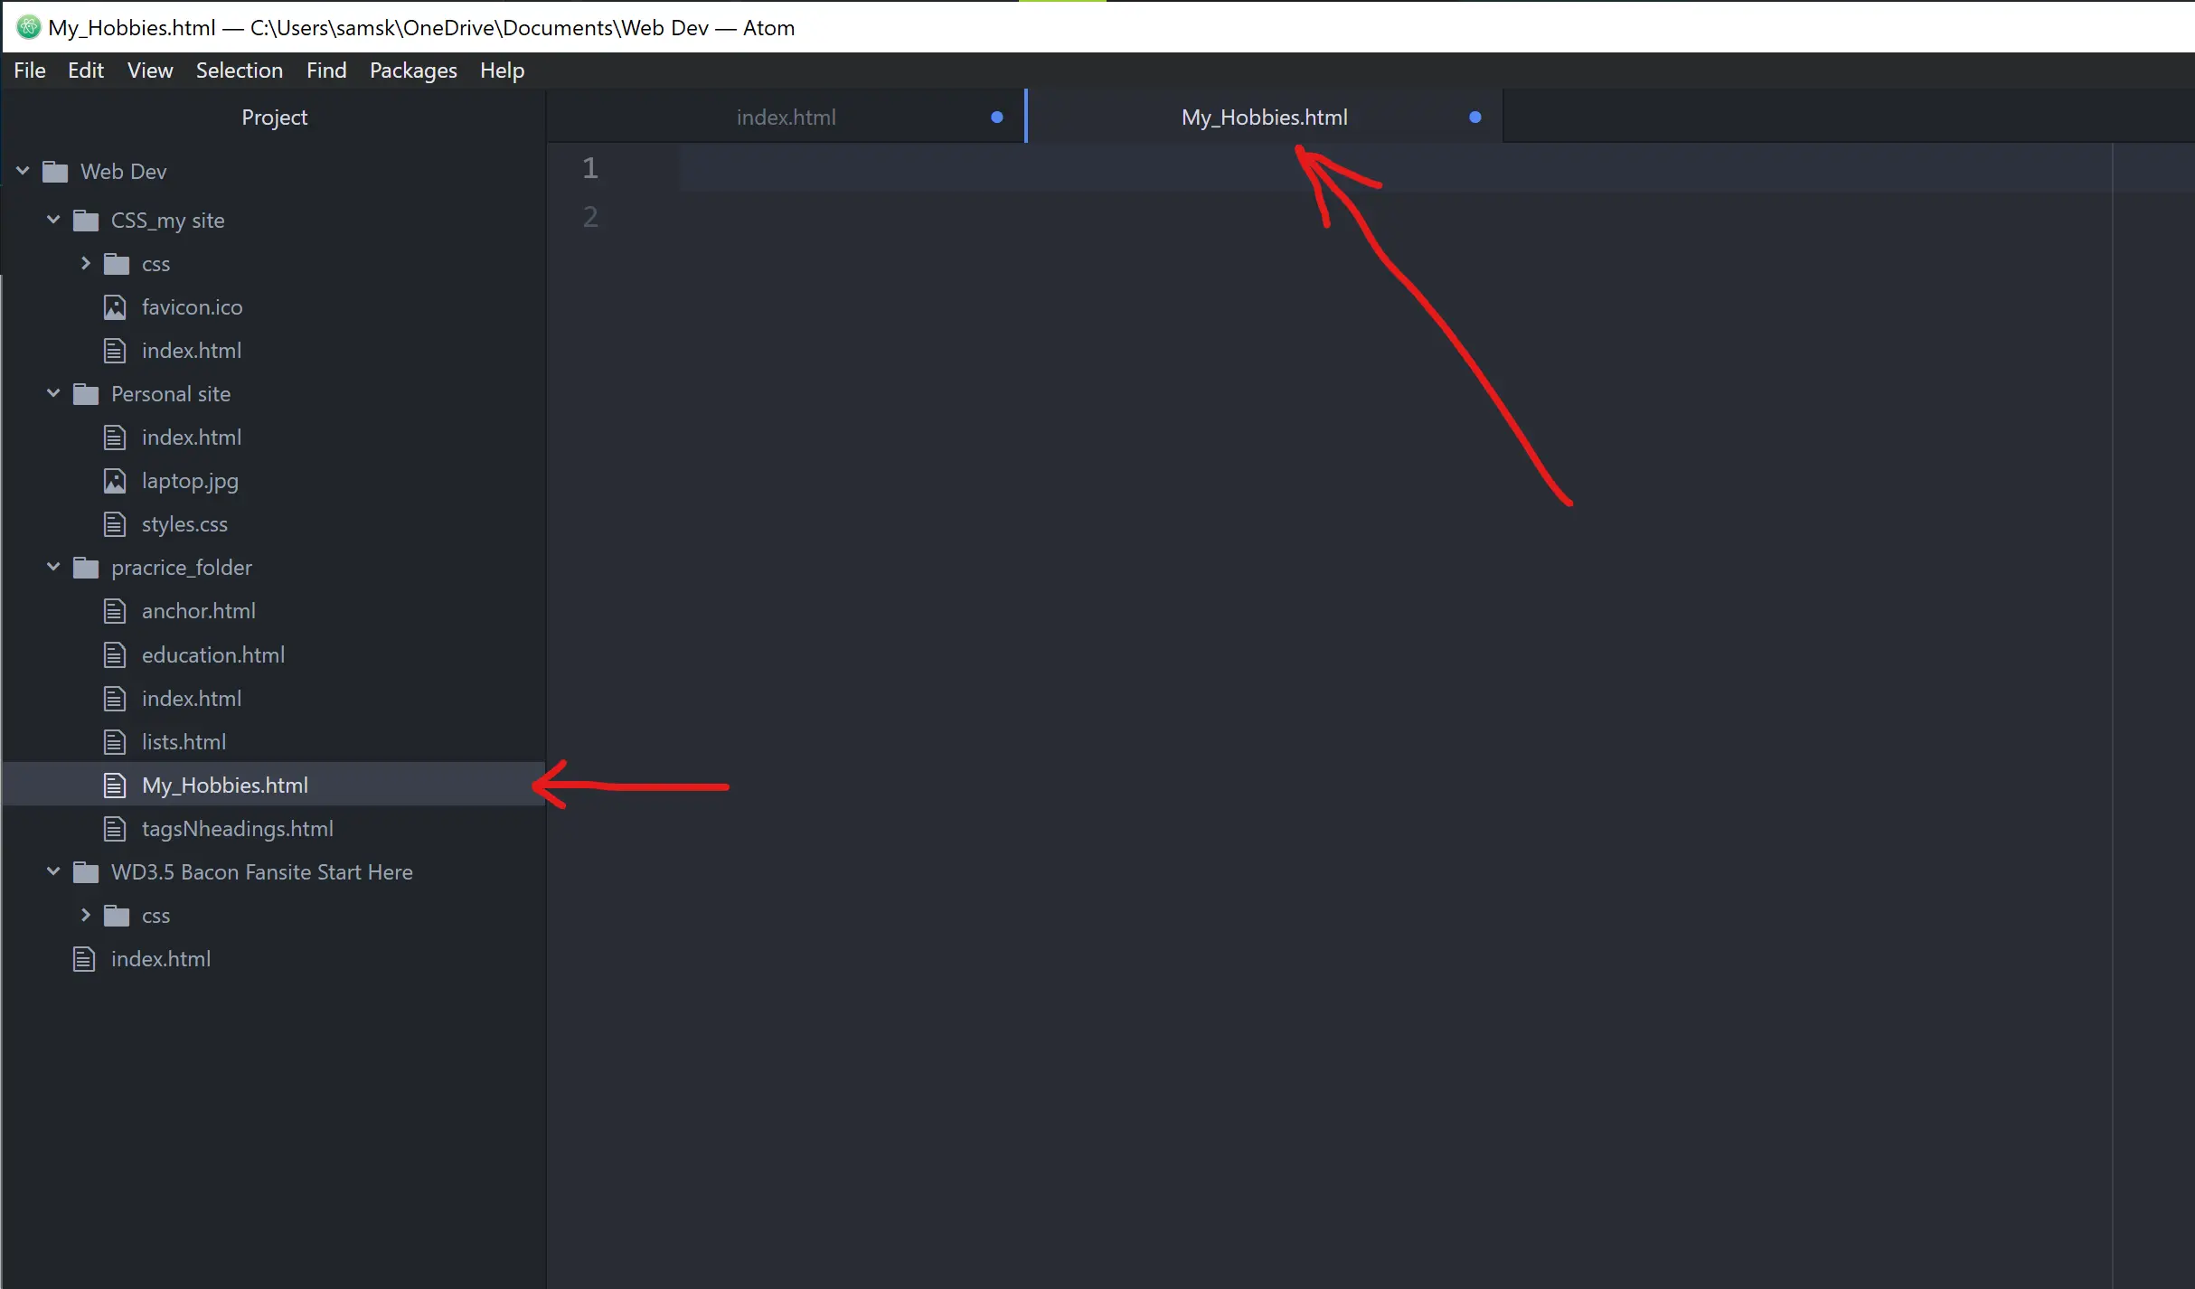
Task: Click the modified dot on My_Hobbies.html tab
Action: pyautogui.click(x=1475, y=118)
